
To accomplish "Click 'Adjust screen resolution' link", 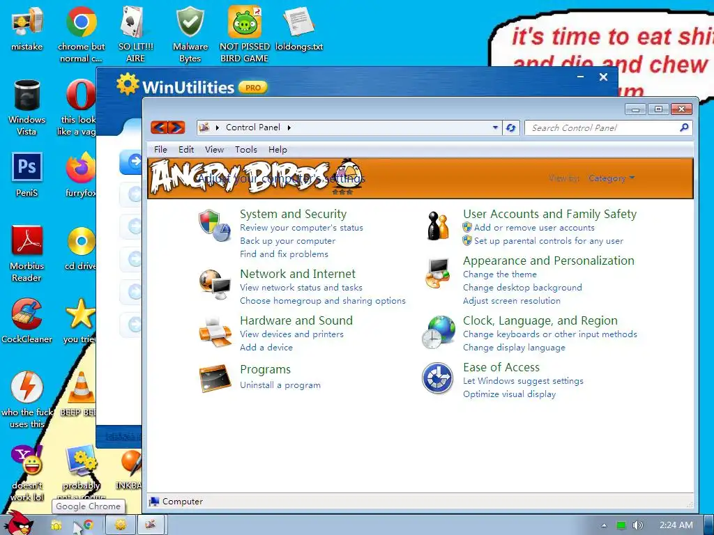I will (x=511, y=301).
